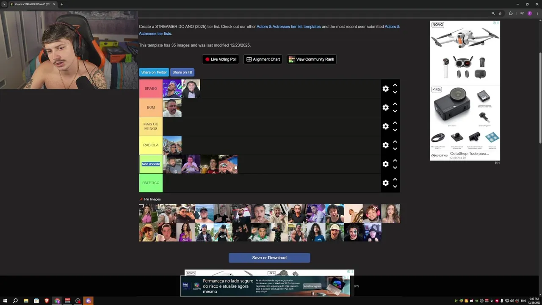The height and width of the screenshot is (305, 542).
Task: Move Não assisto row down
Action: coord(395,168)
